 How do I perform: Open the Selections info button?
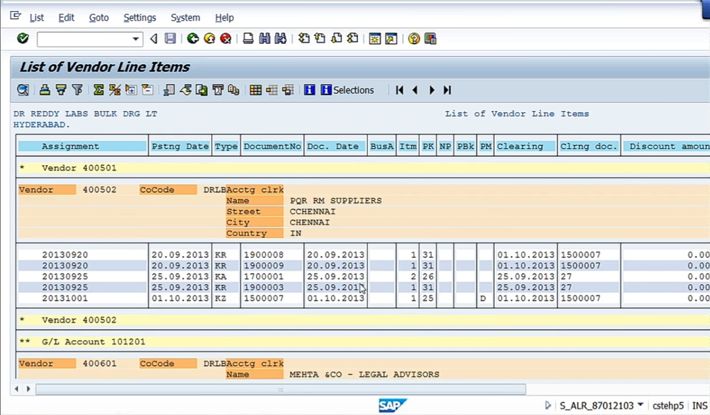point(348,90)
